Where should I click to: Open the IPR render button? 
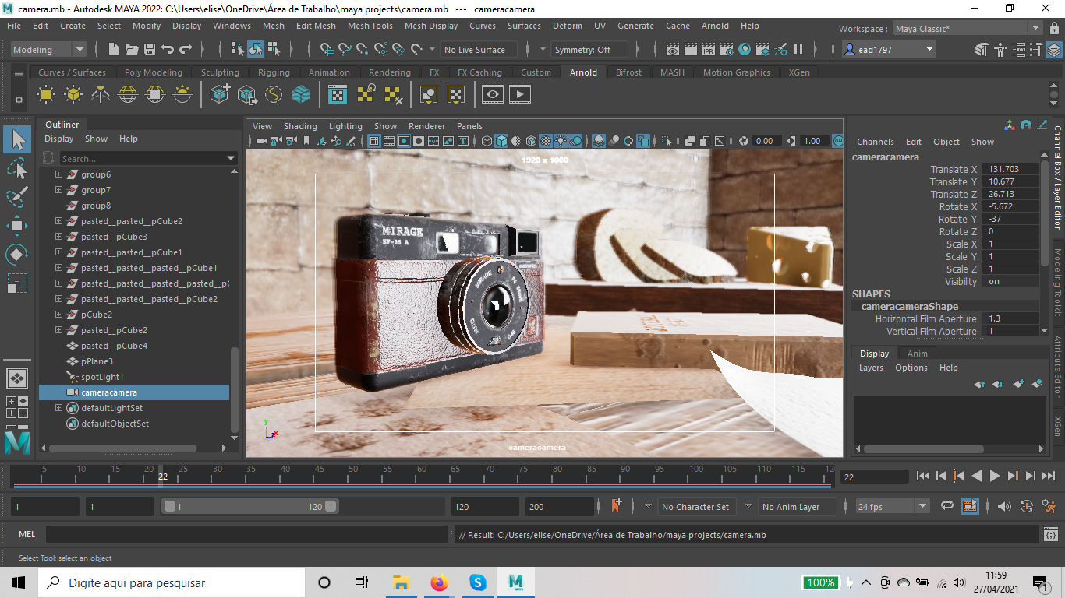click(709, 50)
